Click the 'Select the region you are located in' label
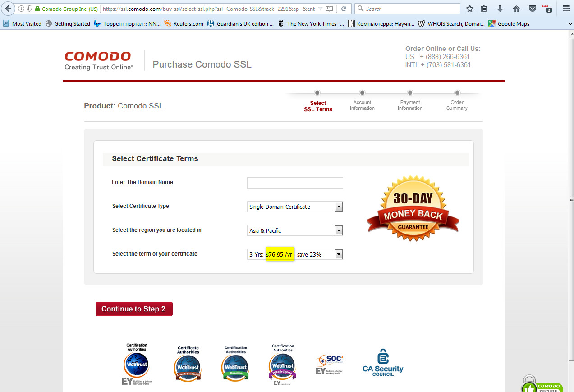Image resolution: width=574 pixels, height=392 pixels. pyautogui.click(x=157, y=230)
